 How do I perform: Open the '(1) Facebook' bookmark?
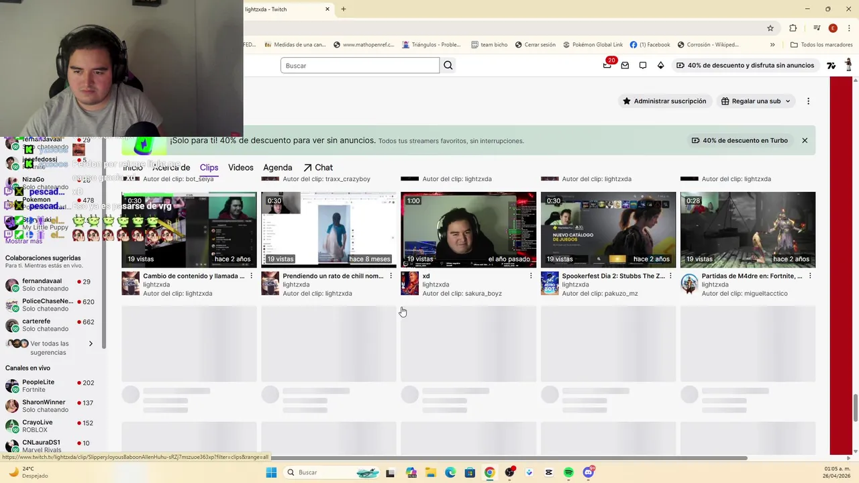coord(650,45)
